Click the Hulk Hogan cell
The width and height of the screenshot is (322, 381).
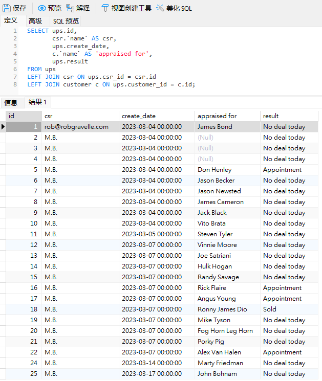227,266
